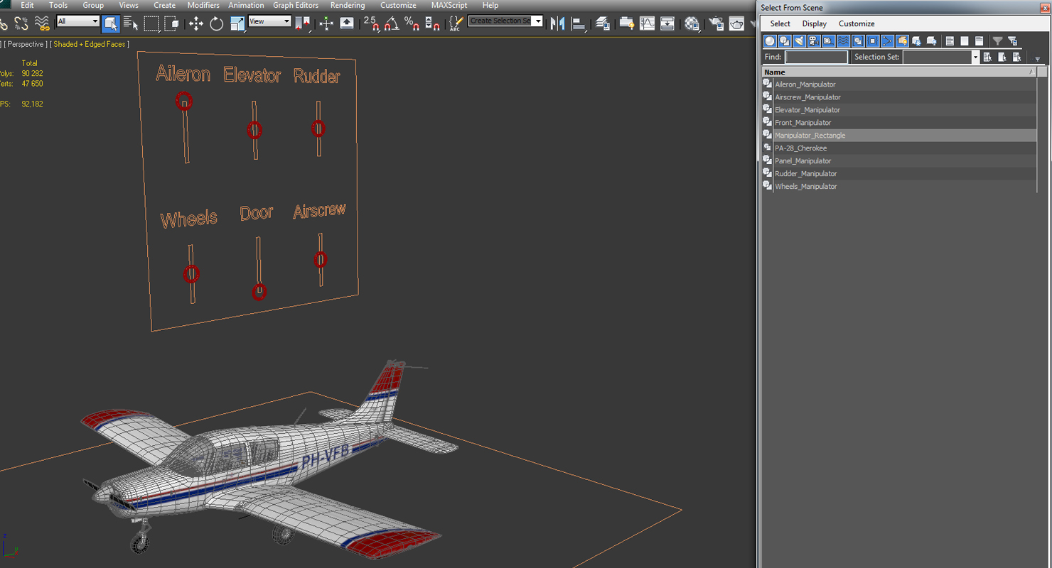Toggle Display XRefs filter

[873, 41]
